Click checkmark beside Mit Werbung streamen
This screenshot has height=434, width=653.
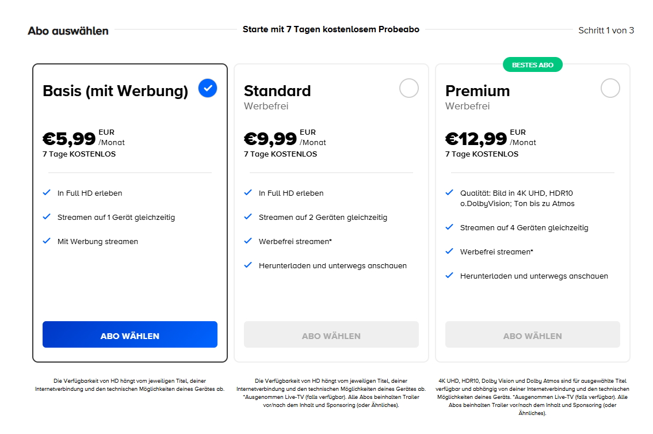coord(47,241)
